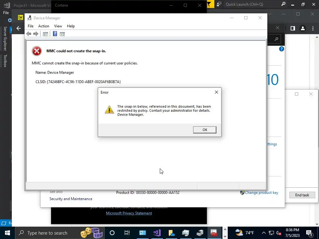Open the weather 74°F widget

click(x=245, y=233)
